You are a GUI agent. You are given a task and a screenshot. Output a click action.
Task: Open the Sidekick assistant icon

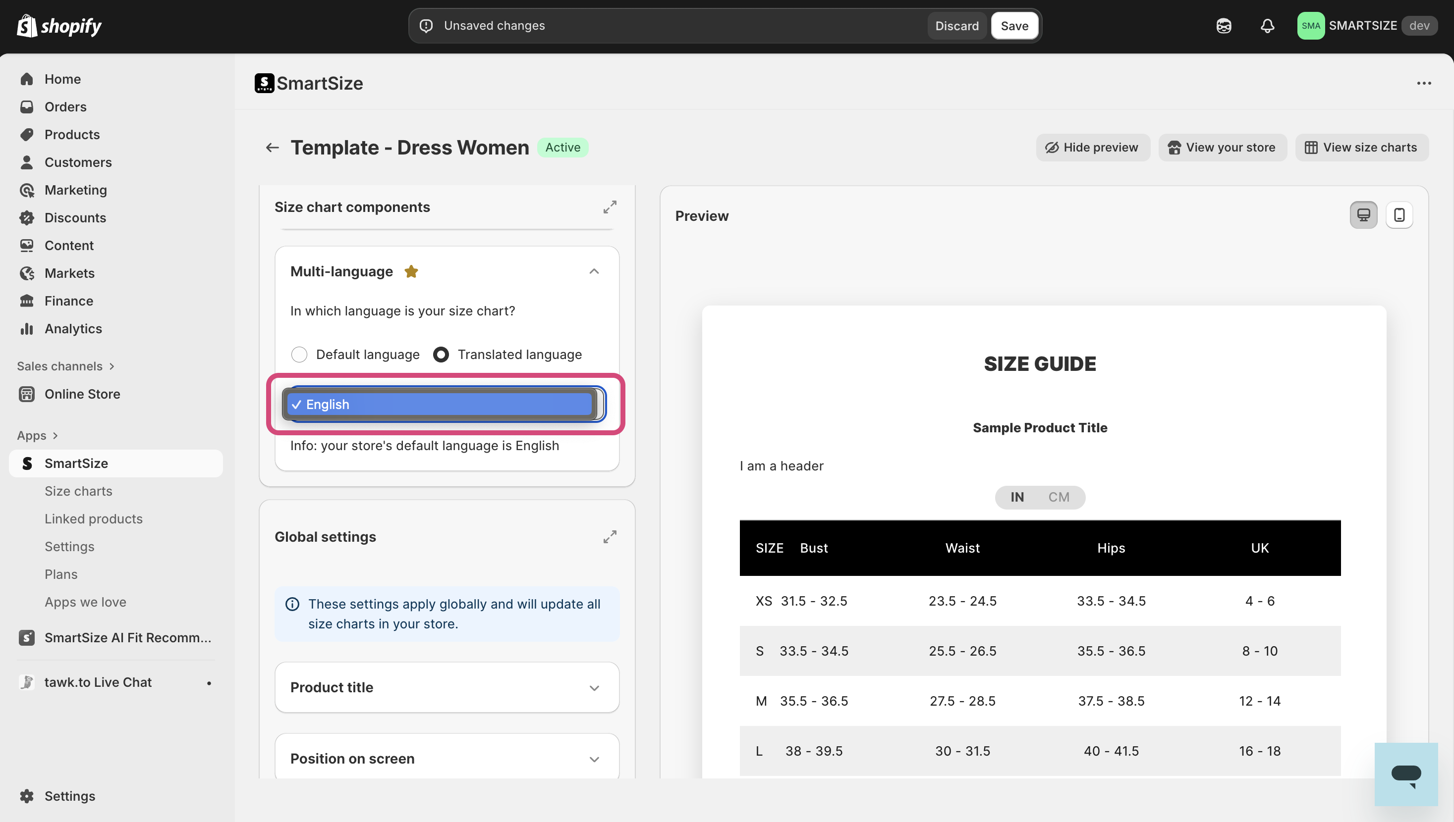click(1224, 26)
